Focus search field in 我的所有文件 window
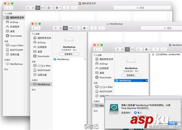 (142, 8)
